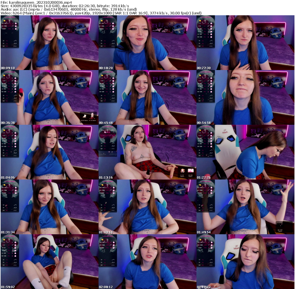Viewport: 295px width, 289px height.
Task: Select the frame at 00:18:20
Action: click(147, 43)
